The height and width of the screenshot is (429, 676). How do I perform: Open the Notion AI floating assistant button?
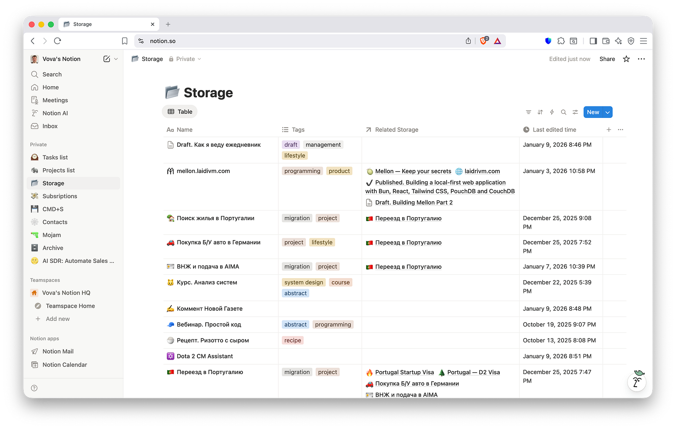tap(637, 382)
